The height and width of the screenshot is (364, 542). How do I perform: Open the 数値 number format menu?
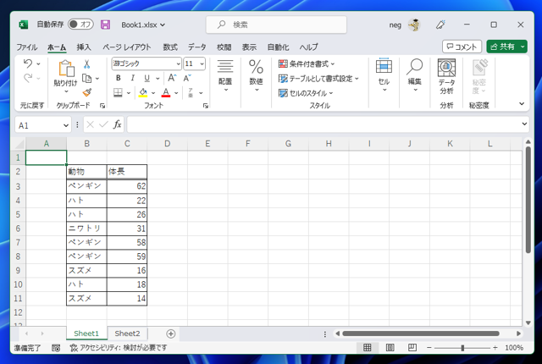(x=256, y=75)
